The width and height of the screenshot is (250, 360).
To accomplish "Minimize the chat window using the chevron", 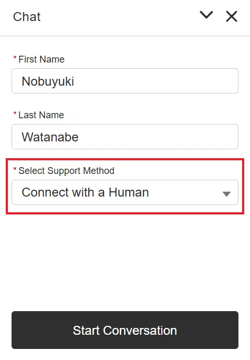I will tap(206, 15).
